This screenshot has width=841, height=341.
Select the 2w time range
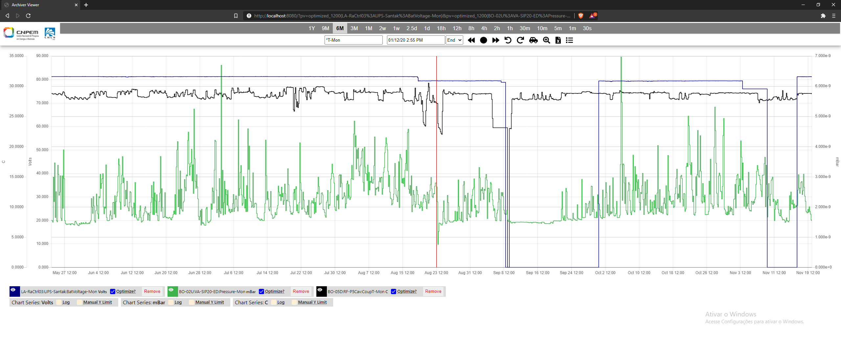pyautogui.click(x=382, y=29)
